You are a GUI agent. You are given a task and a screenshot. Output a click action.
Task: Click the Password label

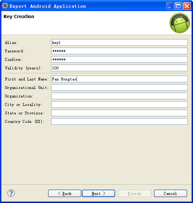pos(15,51)
